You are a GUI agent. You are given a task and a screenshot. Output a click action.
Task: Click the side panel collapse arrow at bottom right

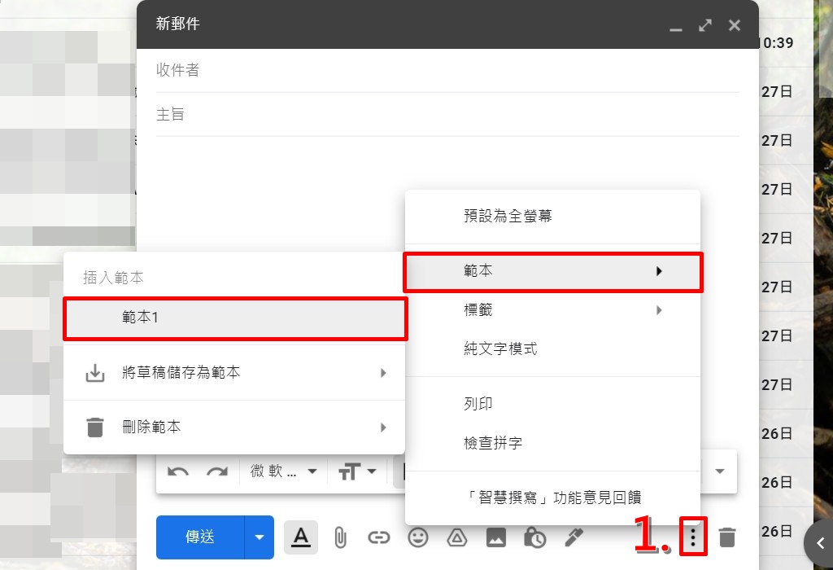(820, 543)
